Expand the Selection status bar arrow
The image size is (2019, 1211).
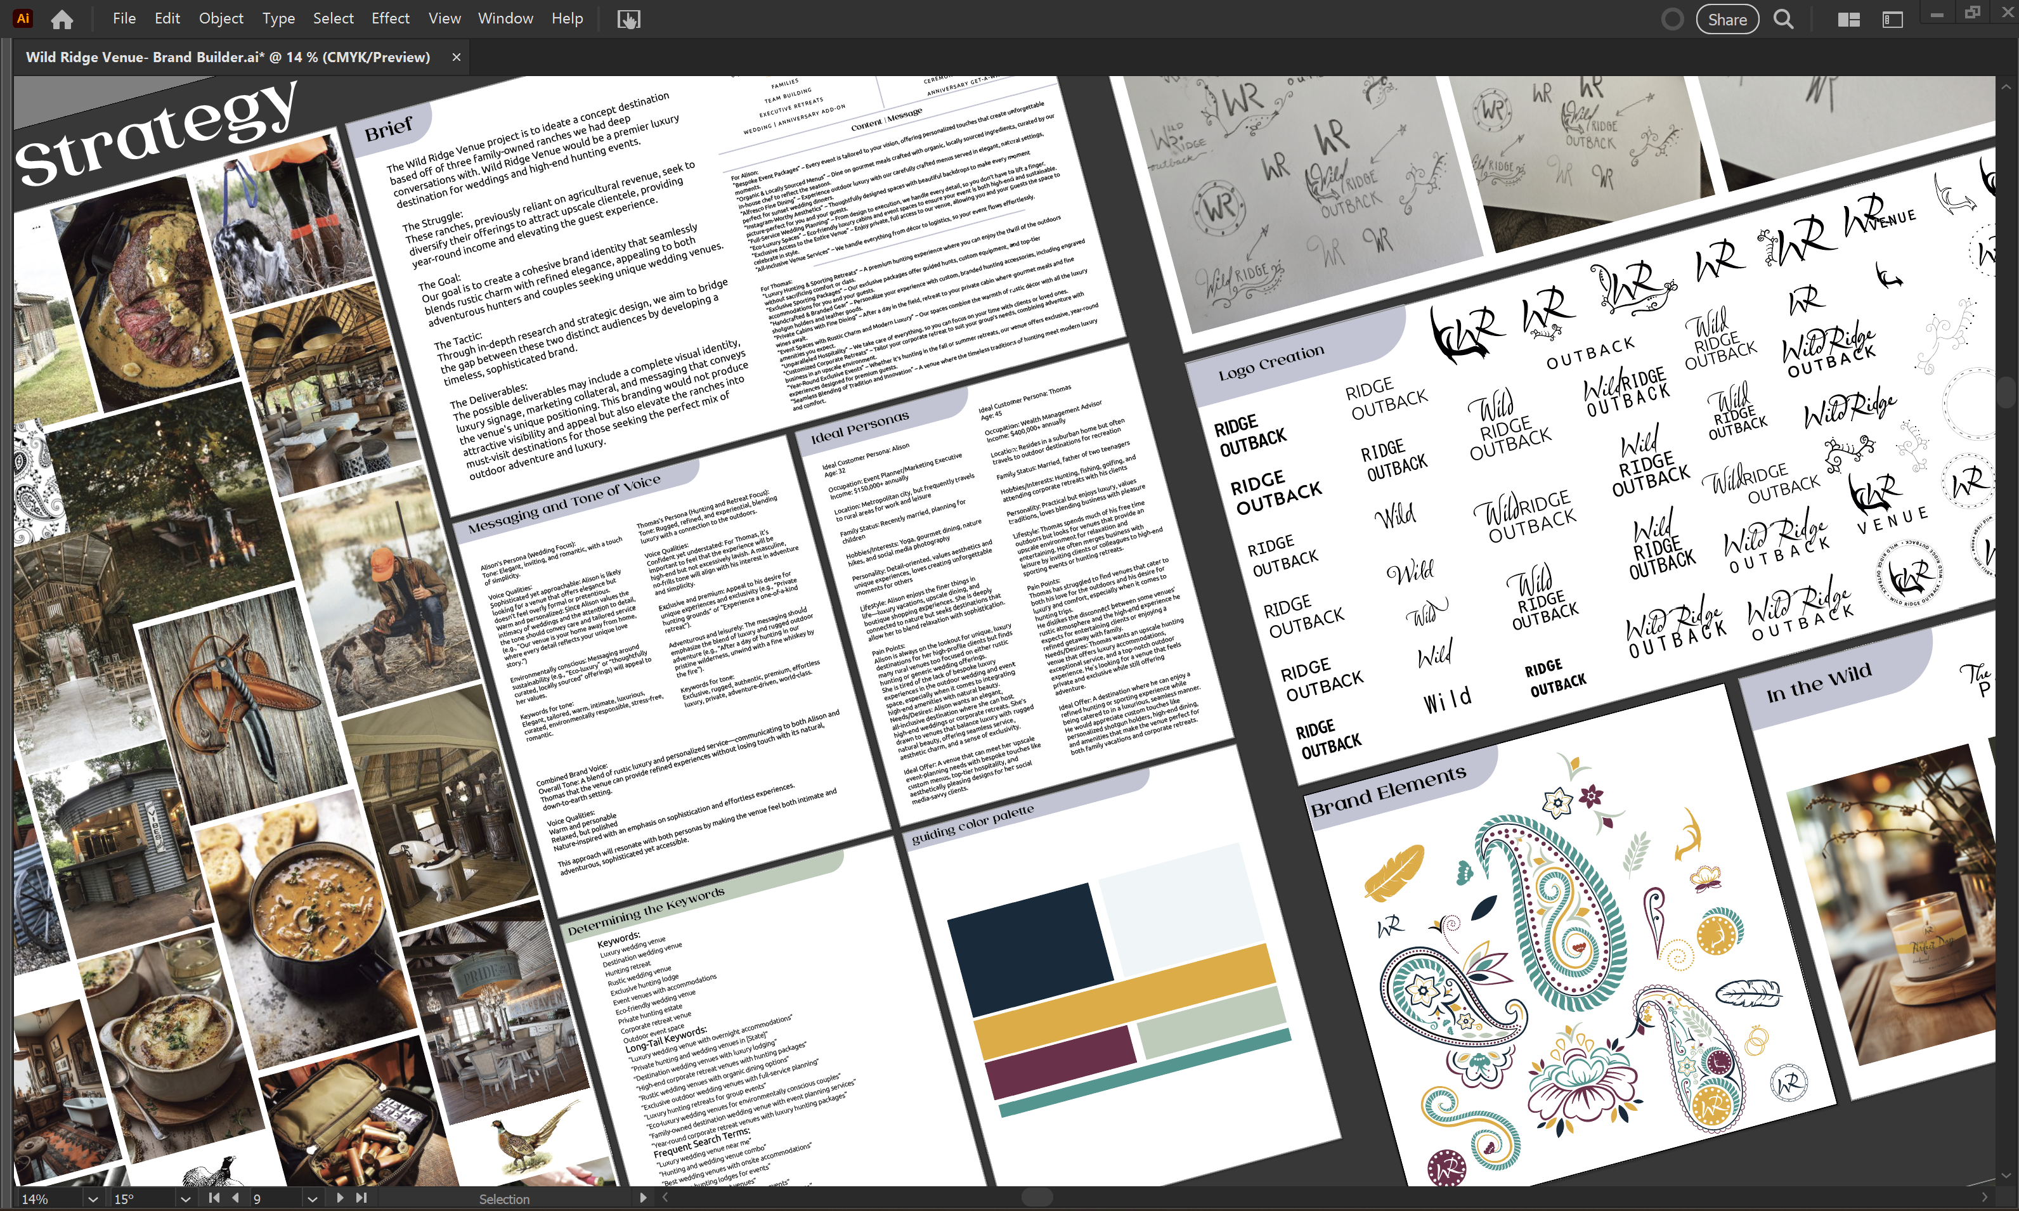643,1198
